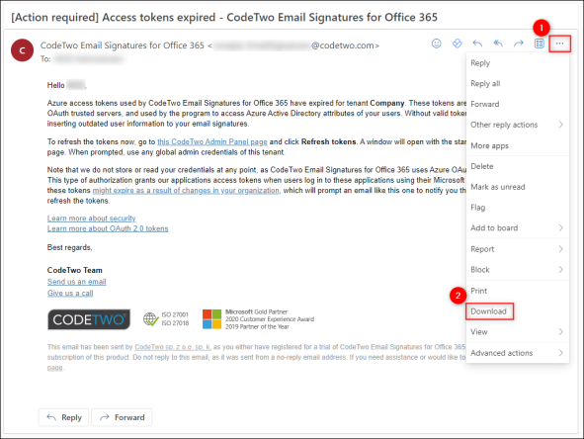
Task: Click the diamond-shaped icon beside the reaction icon
Action: 457,44
